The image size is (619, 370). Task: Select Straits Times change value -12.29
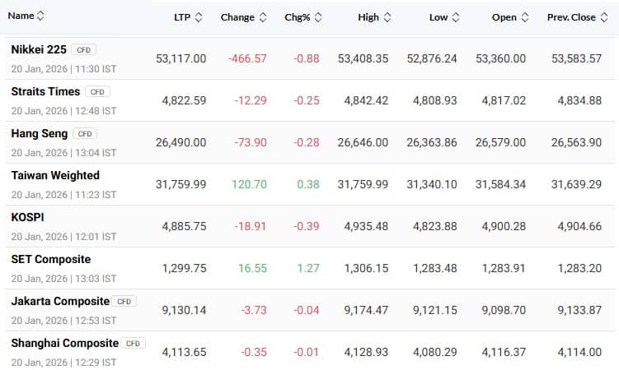pyautogui.click(x=251, y=101)
